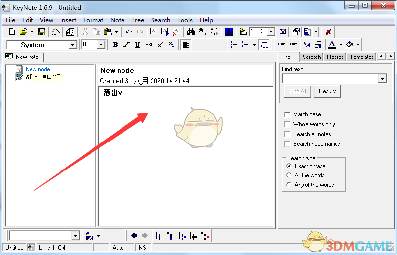This screenshot has height=255, width=397.
Task: Open the numbering style dropdown arrow
Action: coord(254,45)
